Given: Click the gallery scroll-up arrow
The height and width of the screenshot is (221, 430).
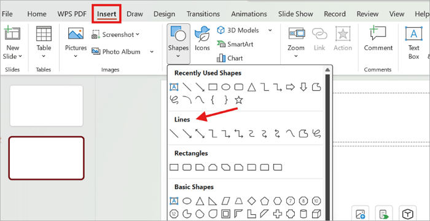Looking at the screenshot, I should tap(327, 69).
